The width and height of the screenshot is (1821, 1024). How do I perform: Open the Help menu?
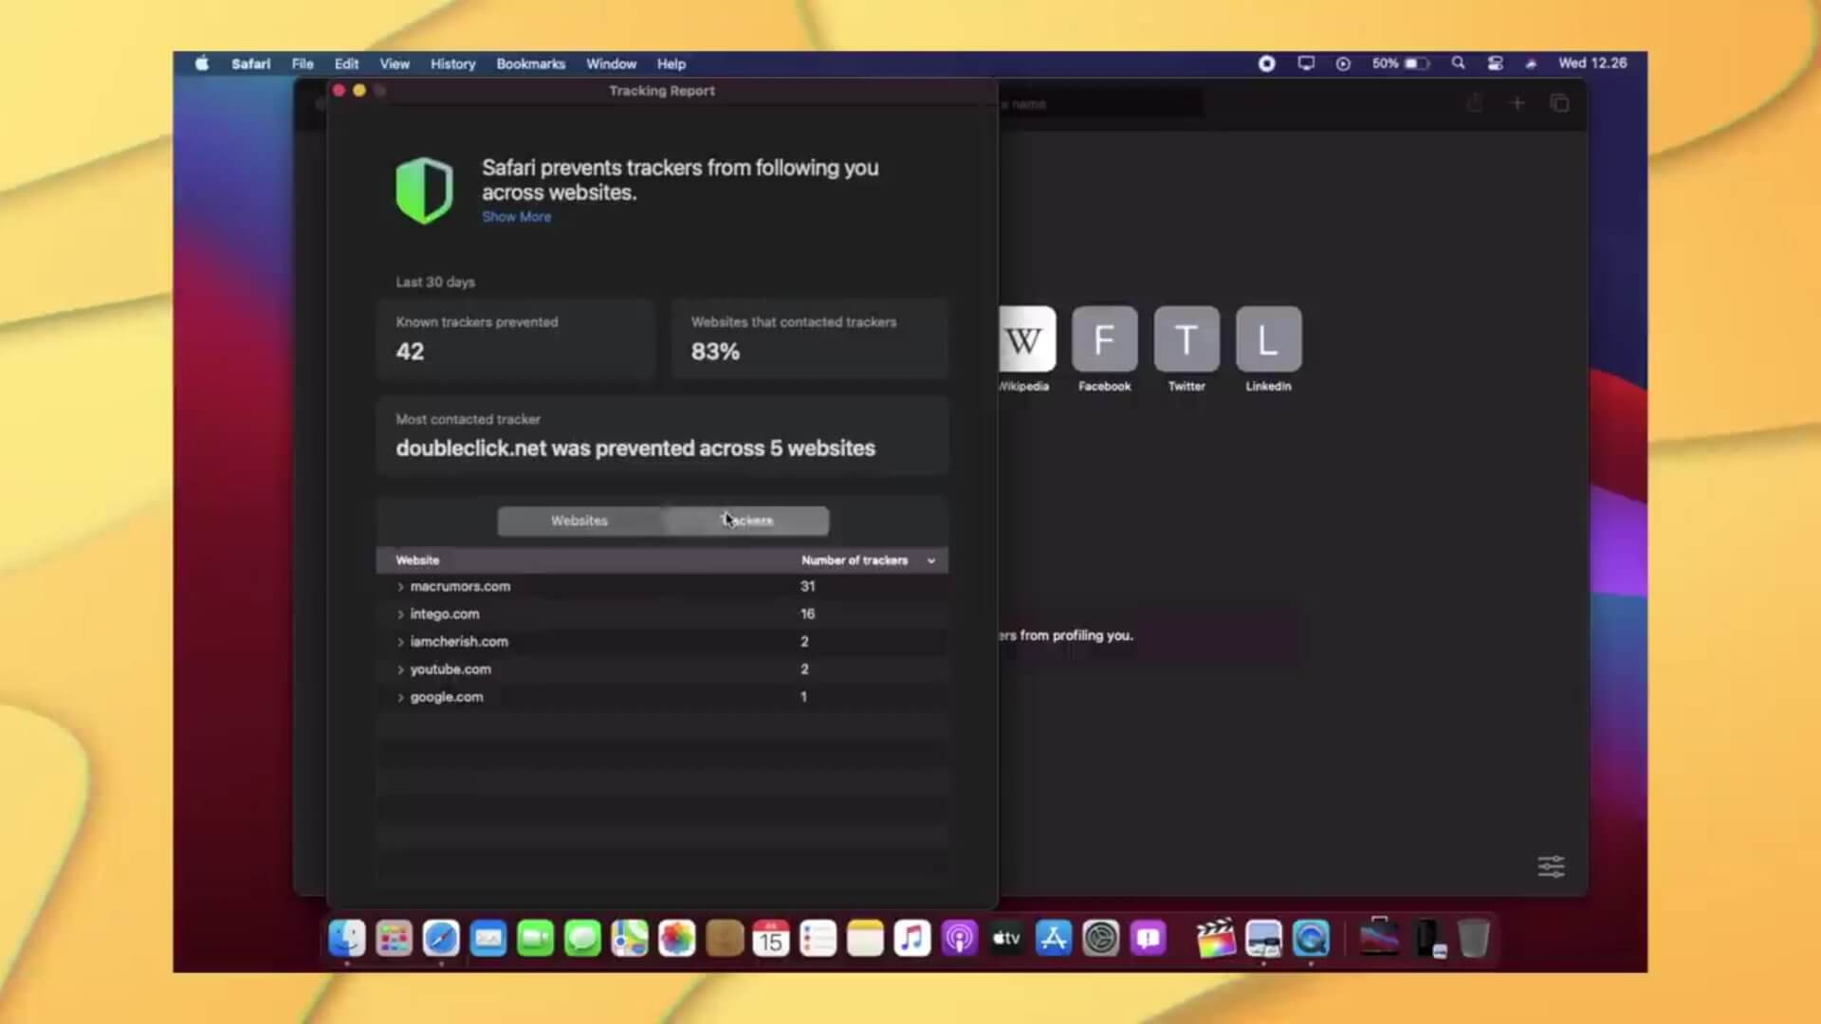671,64
